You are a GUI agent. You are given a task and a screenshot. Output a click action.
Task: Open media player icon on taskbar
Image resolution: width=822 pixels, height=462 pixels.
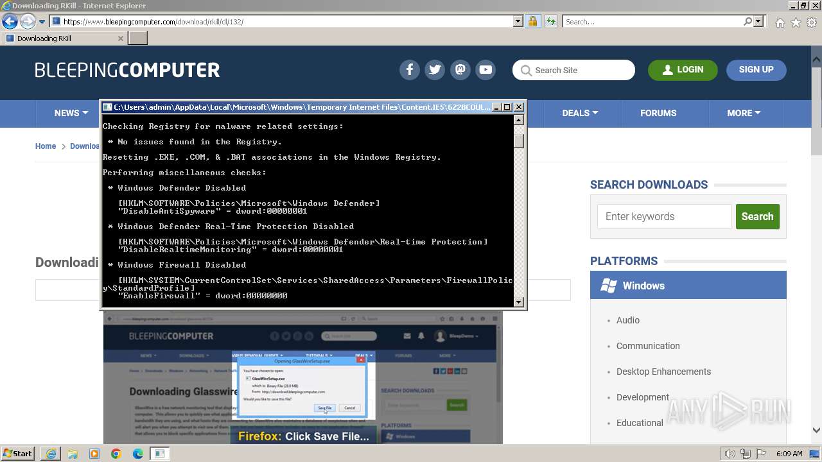click(94, 454)
